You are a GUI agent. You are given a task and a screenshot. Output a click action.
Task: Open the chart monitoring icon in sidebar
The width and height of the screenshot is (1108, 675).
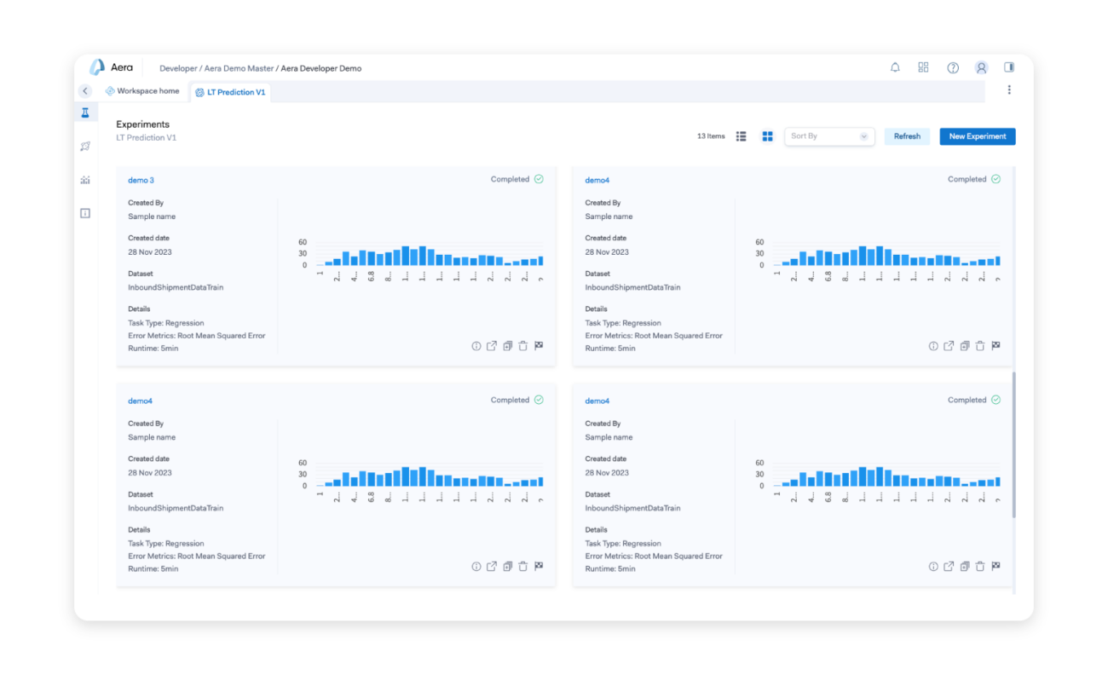pos(85,180)
